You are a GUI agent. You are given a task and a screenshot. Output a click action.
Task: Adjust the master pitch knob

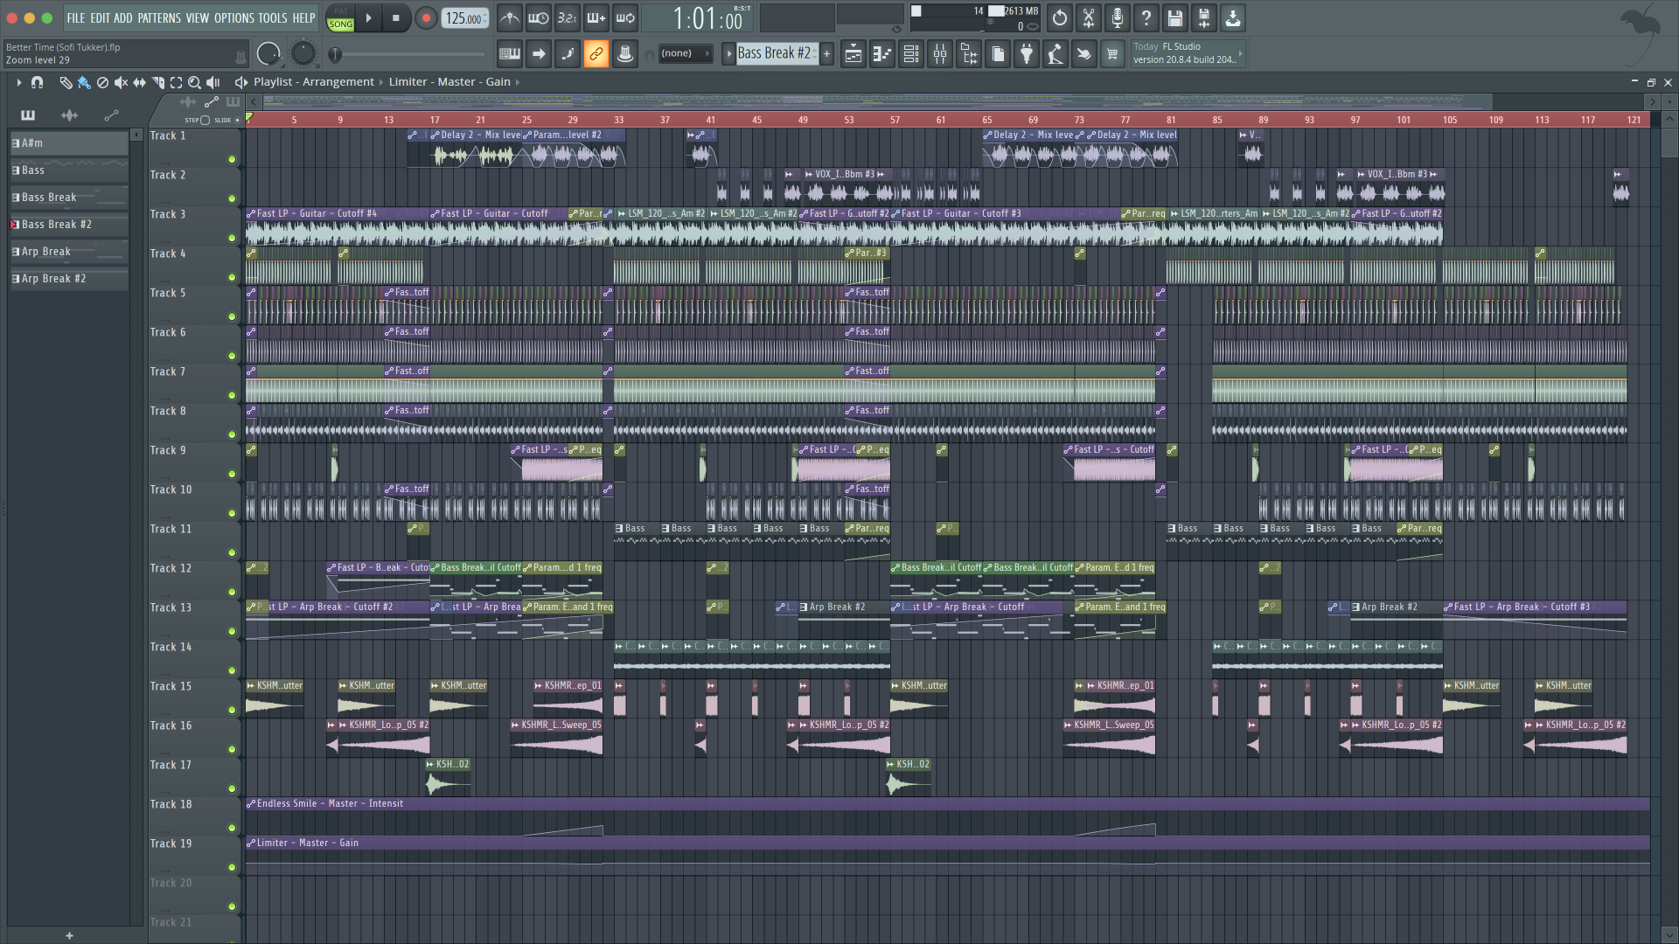pos(303,54)
